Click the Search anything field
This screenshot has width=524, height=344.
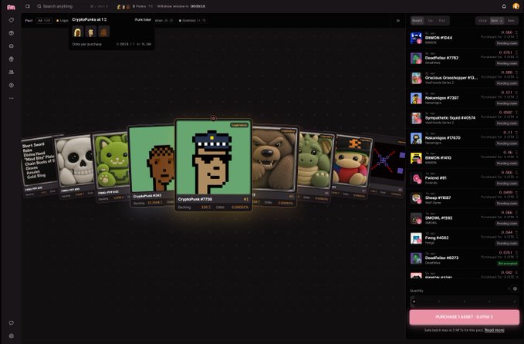tap(73, 6)
